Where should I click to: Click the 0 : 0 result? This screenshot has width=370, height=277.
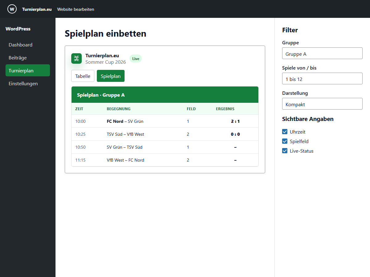click(x=235, y=134)
